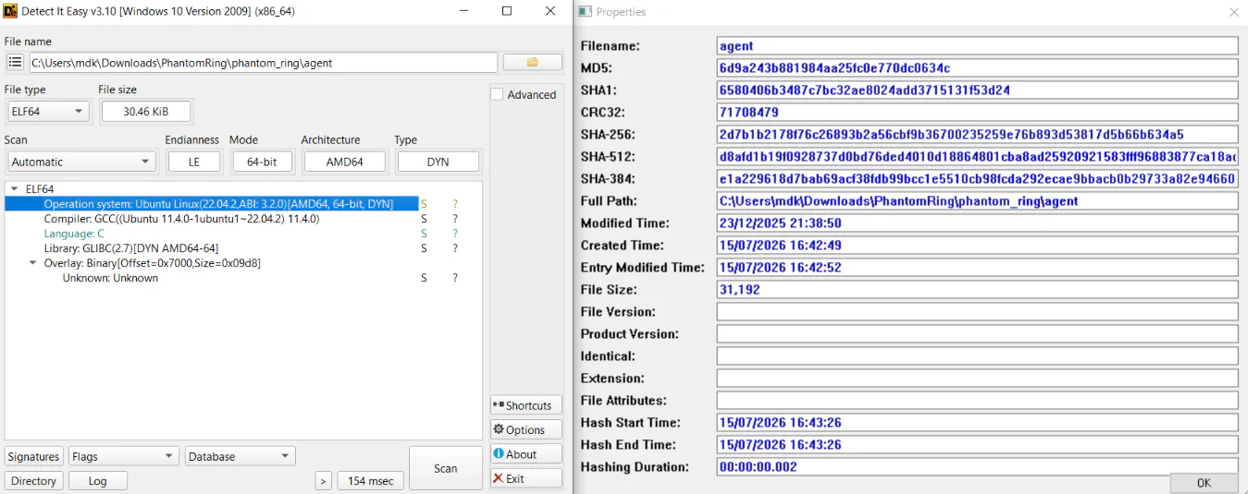Click the file name path field
Viewport: 1248px width, 494px height.
tap(263, 63)
